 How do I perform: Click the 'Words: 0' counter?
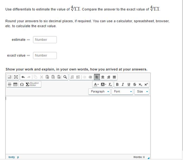(139, 157)
